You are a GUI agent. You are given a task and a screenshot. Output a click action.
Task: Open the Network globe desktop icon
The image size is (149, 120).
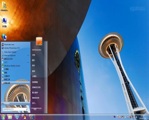[4, 37]
